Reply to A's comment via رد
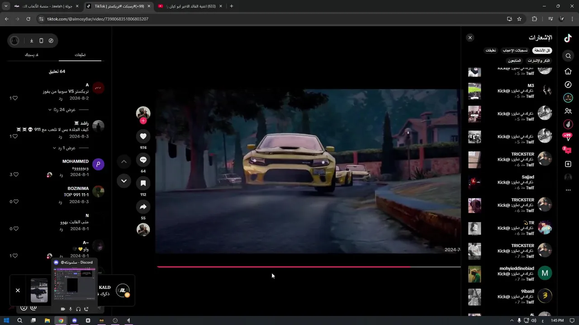This screenshot has width=579, height=325. tap(60, 98)
